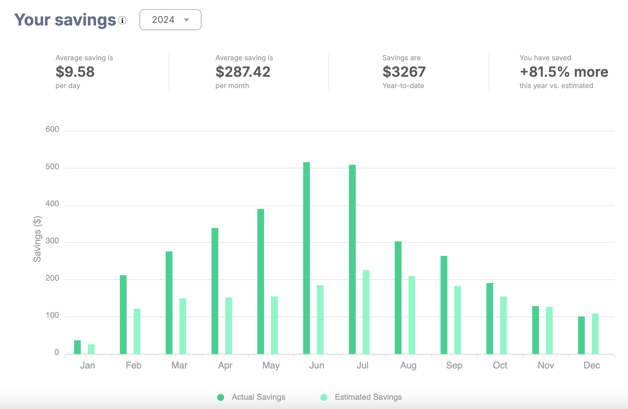
Task: Select the May actual savings bar
Action: (261, 281)
